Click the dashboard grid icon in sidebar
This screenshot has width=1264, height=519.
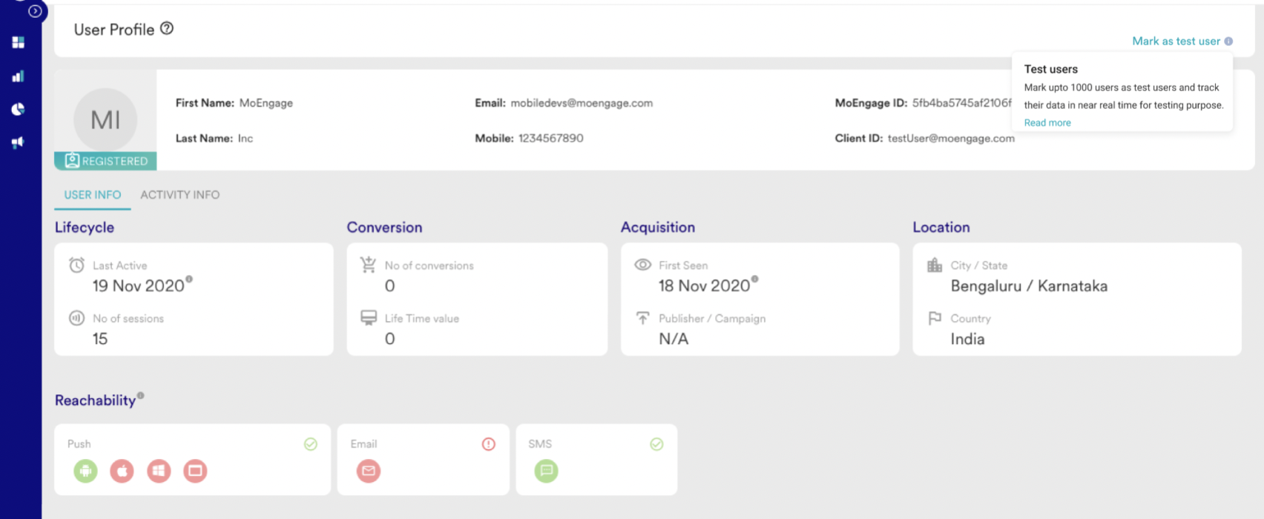[19, 42]
